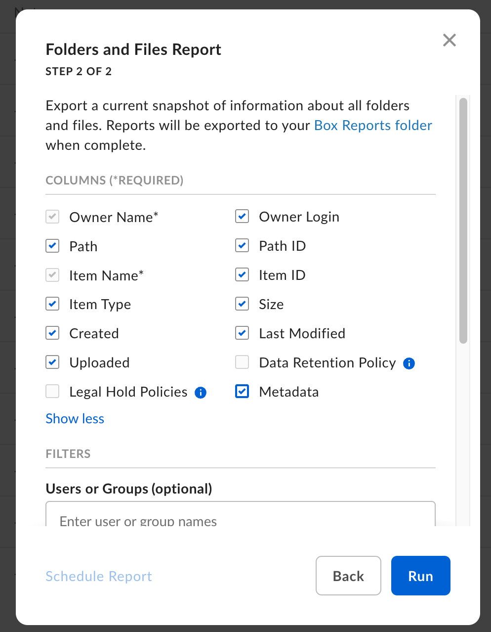The image size is (491, 632).
Task: Enable the Data Retention Policy column
Action: [x=242, y=362]
